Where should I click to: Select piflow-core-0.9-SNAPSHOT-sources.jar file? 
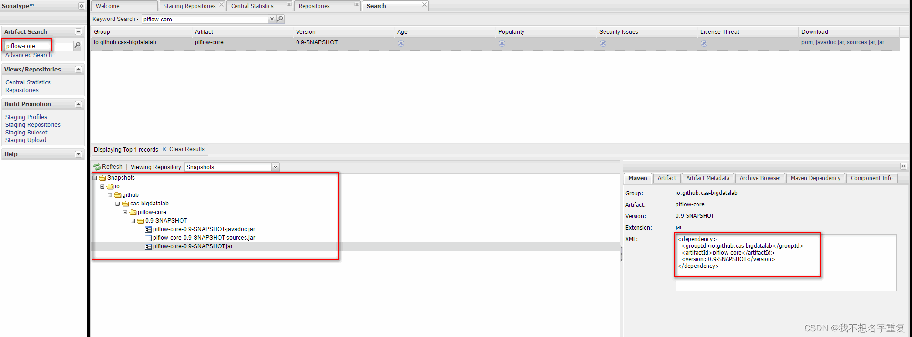tap(204, 238)
